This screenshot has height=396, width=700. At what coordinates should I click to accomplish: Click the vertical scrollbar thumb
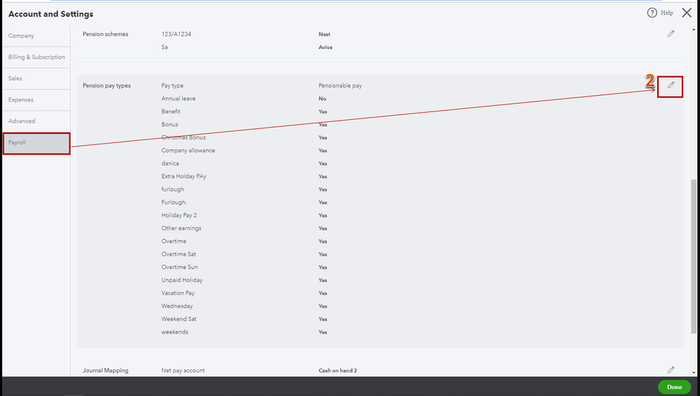coord(693,257)
